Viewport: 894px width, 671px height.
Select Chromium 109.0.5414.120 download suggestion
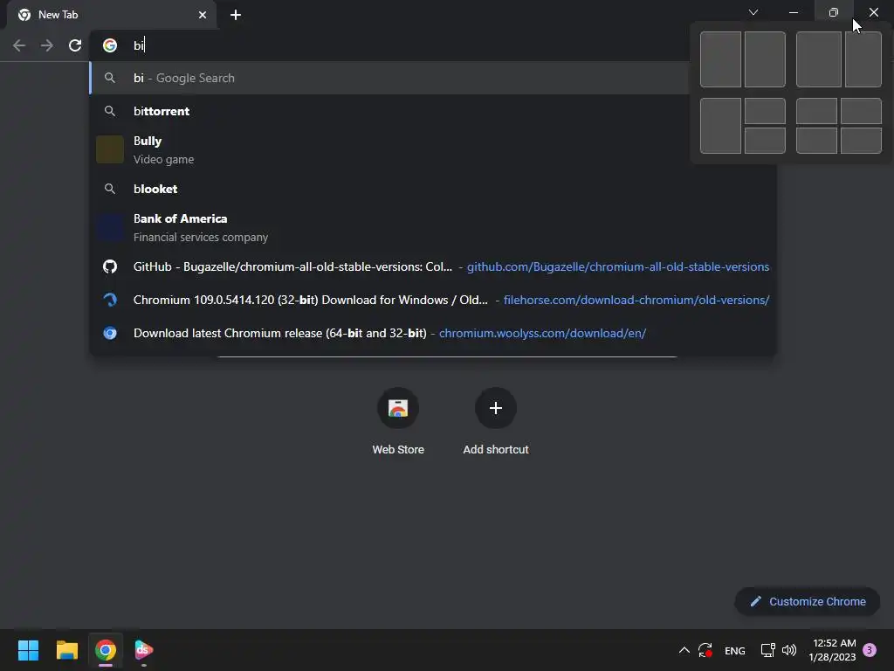point(433,300)
